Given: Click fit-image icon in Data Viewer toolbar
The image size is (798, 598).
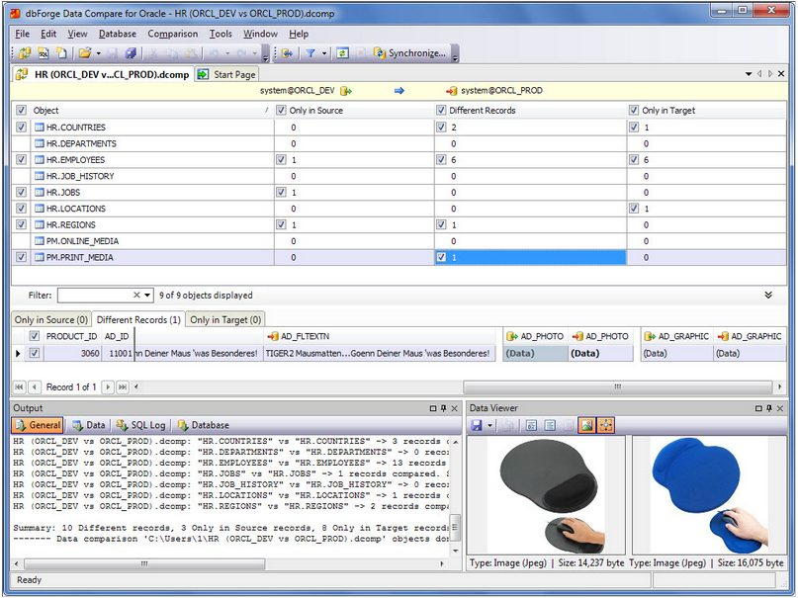Looking at the screenshot, I should point(605,425).
